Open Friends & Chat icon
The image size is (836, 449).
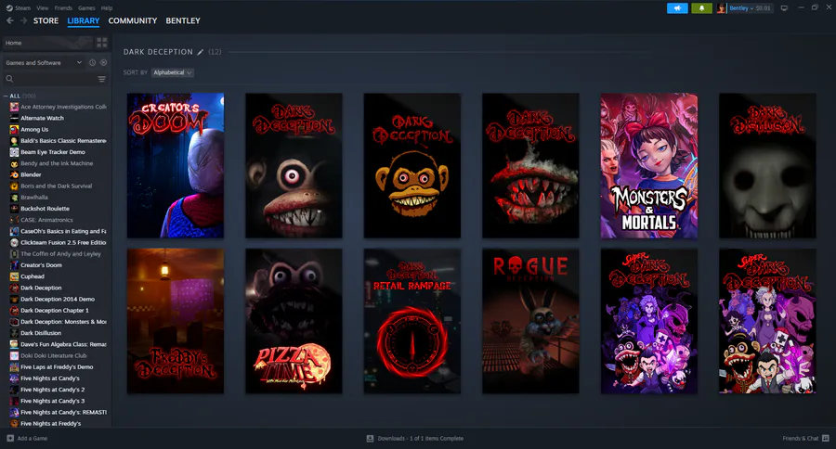coord(826,438)
